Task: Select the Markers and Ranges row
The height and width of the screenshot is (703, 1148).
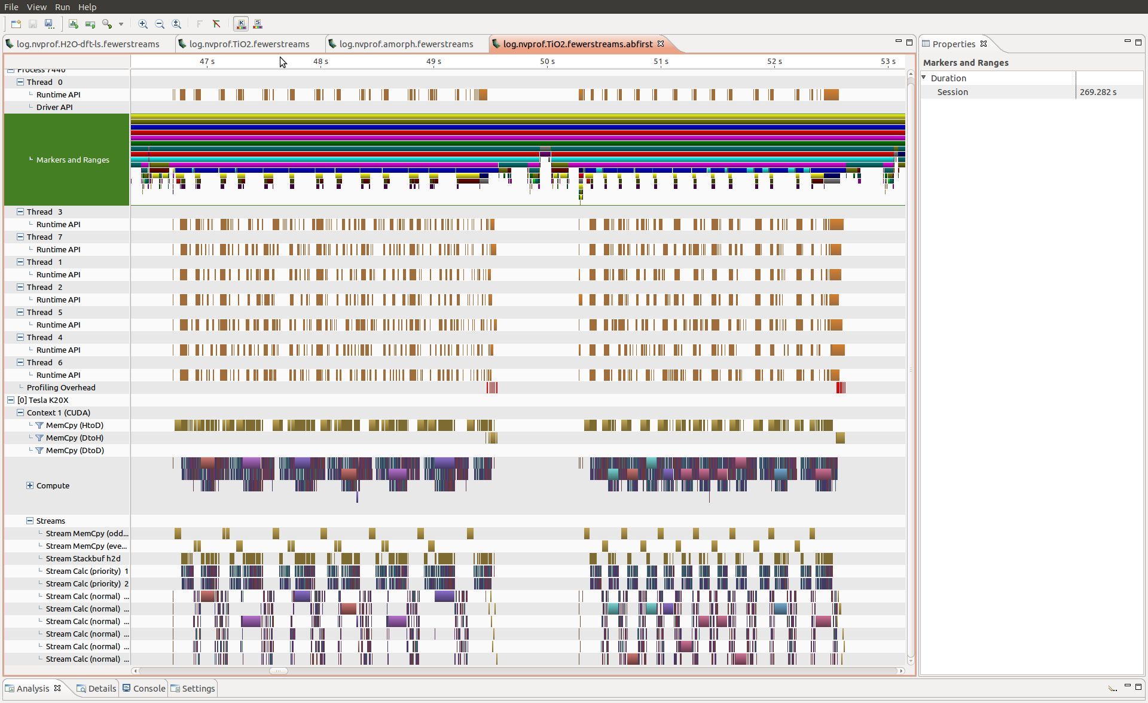Action: 72,160
